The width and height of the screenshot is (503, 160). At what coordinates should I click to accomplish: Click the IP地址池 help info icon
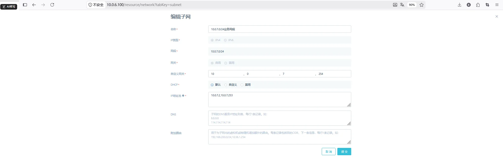pyautogui.click(x=183, y=96)
